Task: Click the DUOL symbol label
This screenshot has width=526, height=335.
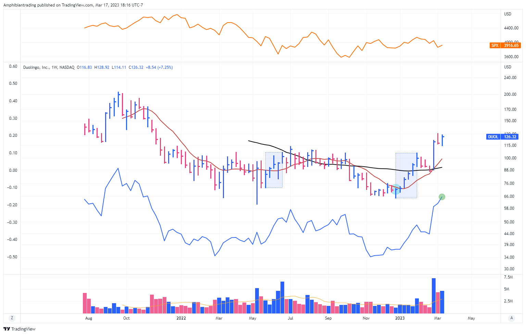Action: [x=493, y=137]
